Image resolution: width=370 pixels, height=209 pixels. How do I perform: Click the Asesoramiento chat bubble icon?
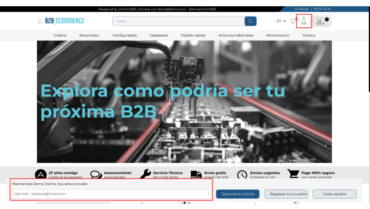pos(96,174)
